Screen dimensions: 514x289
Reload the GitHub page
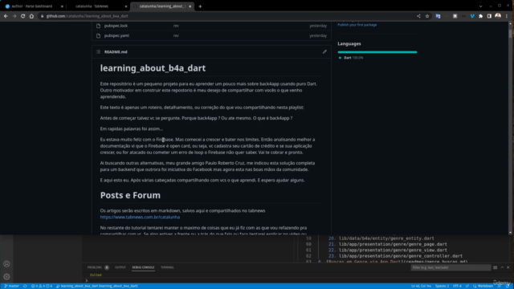coord(23,16)
